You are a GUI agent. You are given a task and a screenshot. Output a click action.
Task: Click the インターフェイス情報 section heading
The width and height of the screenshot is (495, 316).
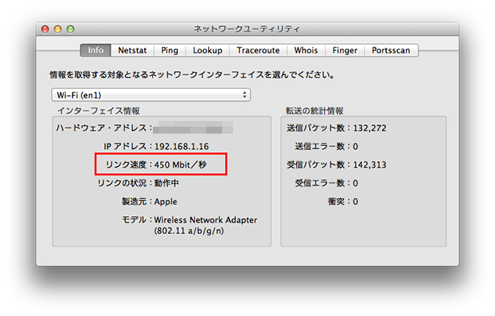pyautogui.click(x=98, y=111)
